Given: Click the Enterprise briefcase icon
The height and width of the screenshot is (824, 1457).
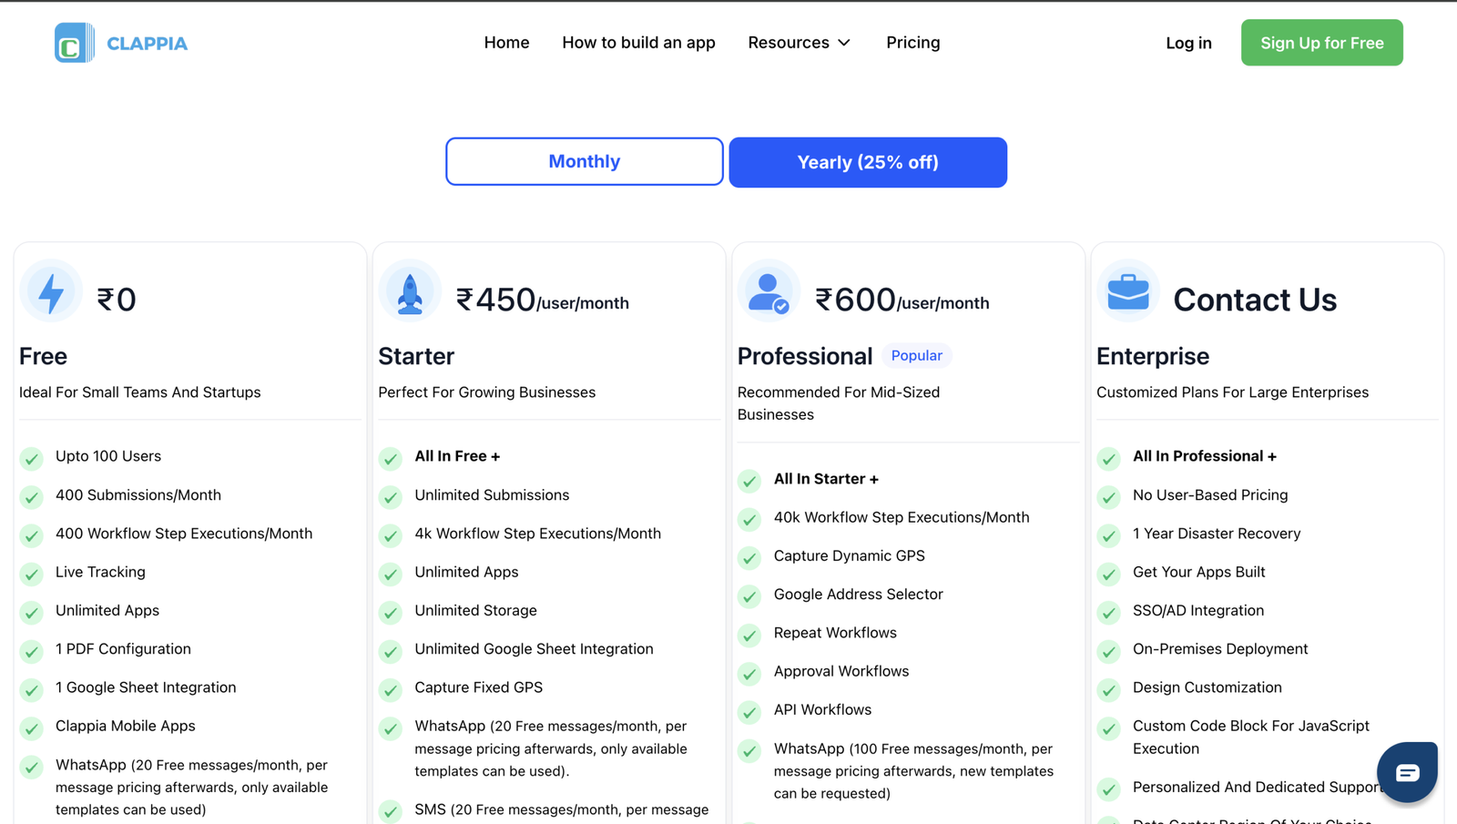Looking at the screenshot, I should 1127,291.
